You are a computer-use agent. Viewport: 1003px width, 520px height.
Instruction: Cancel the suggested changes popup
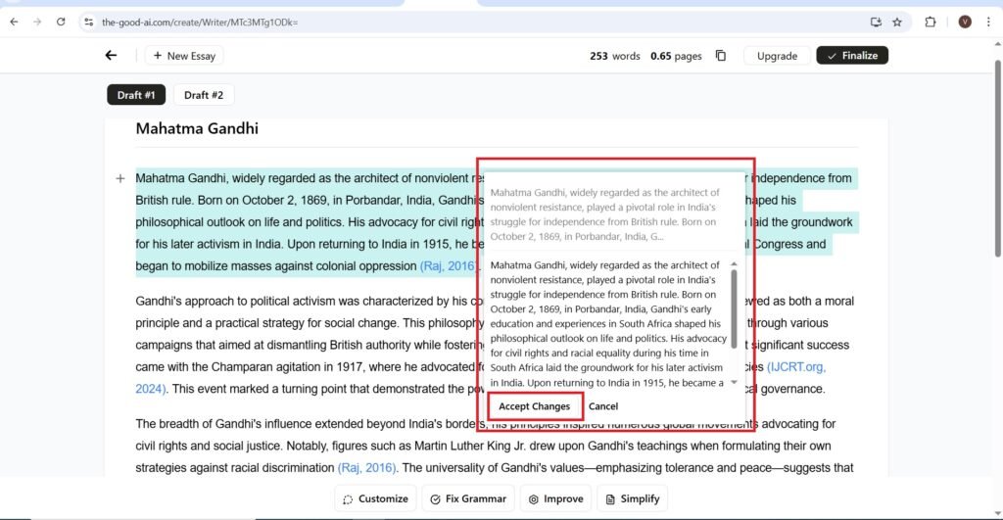pyautogui.click(x=603, y=406)
